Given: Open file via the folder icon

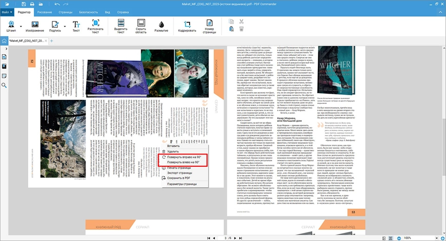Looking at the screenshot, I should pos(7,4).
